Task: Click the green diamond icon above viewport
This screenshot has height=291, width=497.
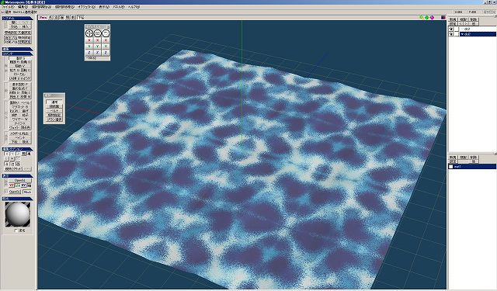Action: pos(426,17)
